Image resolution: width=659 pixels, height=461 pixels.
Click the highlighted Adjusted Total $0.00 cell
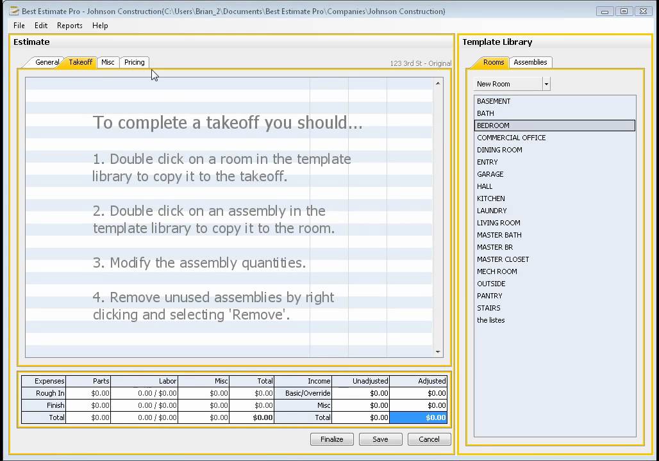point(418,417)
